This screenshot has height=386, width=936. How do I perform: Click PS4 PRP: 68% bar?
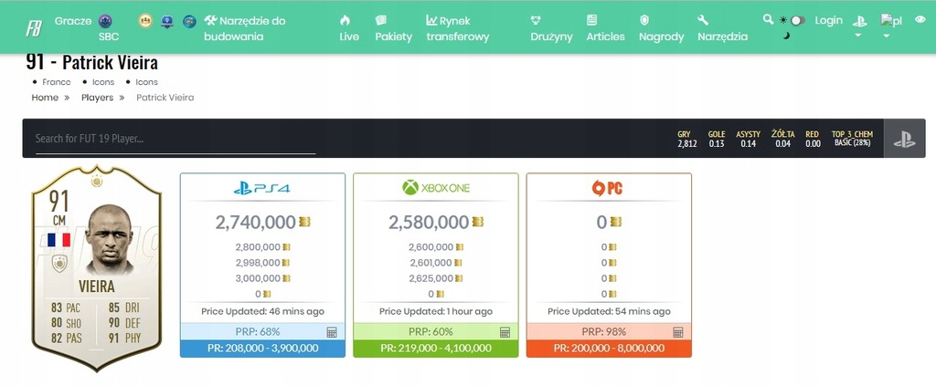click(x=262, y=332)
